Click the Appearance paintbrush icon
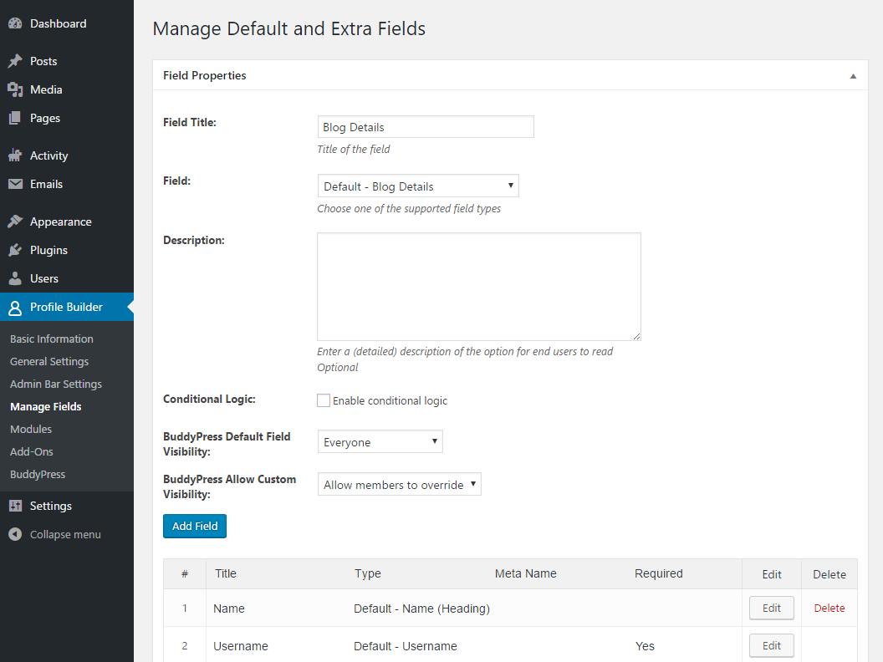 (x=15, y=222)
